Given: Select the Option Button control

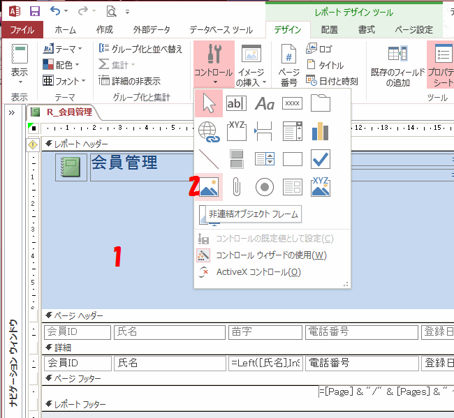Looking at the screenshot, I should click(x=264, y=187).
